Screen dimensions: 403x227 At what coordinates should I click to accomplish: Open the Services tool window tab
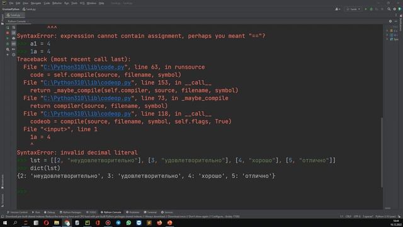167,212
